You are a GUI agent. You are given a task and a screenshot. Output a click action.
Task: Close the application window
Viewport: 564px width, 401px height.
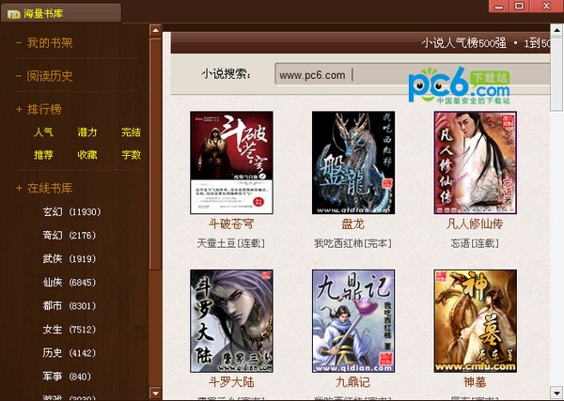tap(546, 7)
